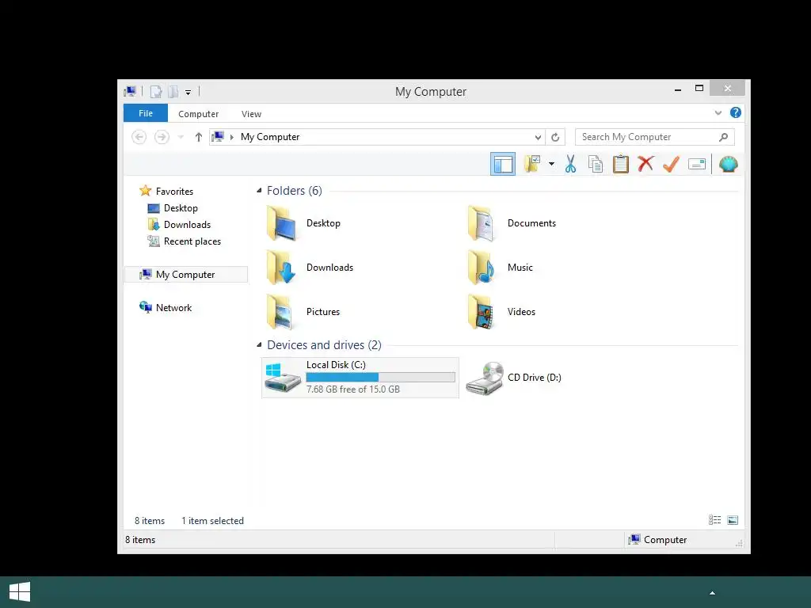This screenshot has height=608, width=811.
Task: Select the Music folder icon
Action: coord(482,268)
